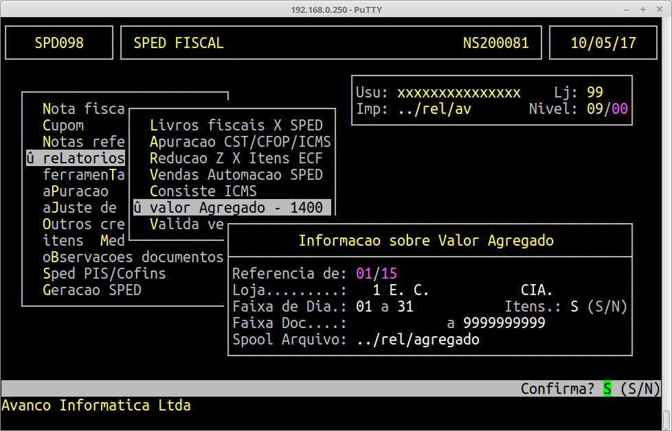Click the Faixa de Dia start value

click(x=364, y=307)
